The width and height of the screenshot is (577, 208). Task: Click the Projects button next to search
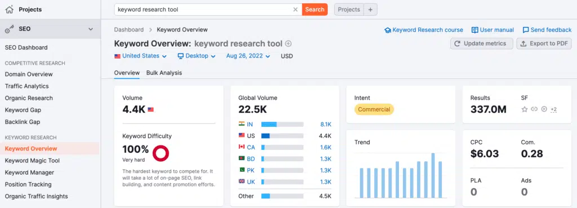pos(349,10)
